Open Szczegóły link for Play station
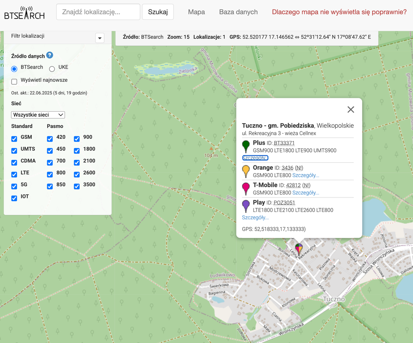The height and width of the screenshot is (343, 413). pyautogui.click(x=255, y=217)
